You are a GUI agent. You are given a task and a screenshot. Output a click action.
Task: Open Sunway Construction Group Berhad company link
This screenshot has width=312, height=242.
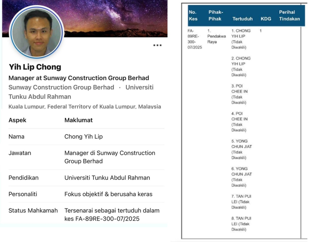[61, 87]
